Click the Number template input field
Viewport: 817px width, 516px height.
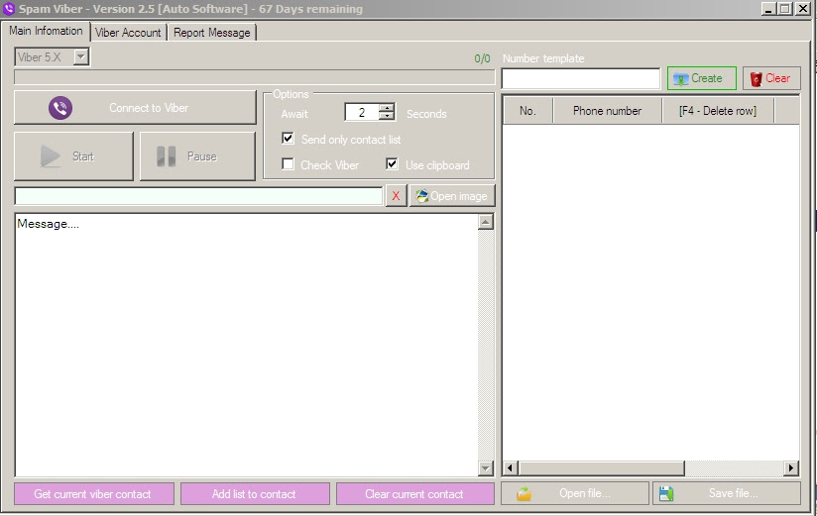click(x=581, y=78)
